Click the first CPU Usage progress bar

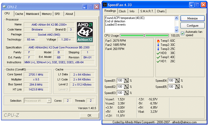[132, 36]
